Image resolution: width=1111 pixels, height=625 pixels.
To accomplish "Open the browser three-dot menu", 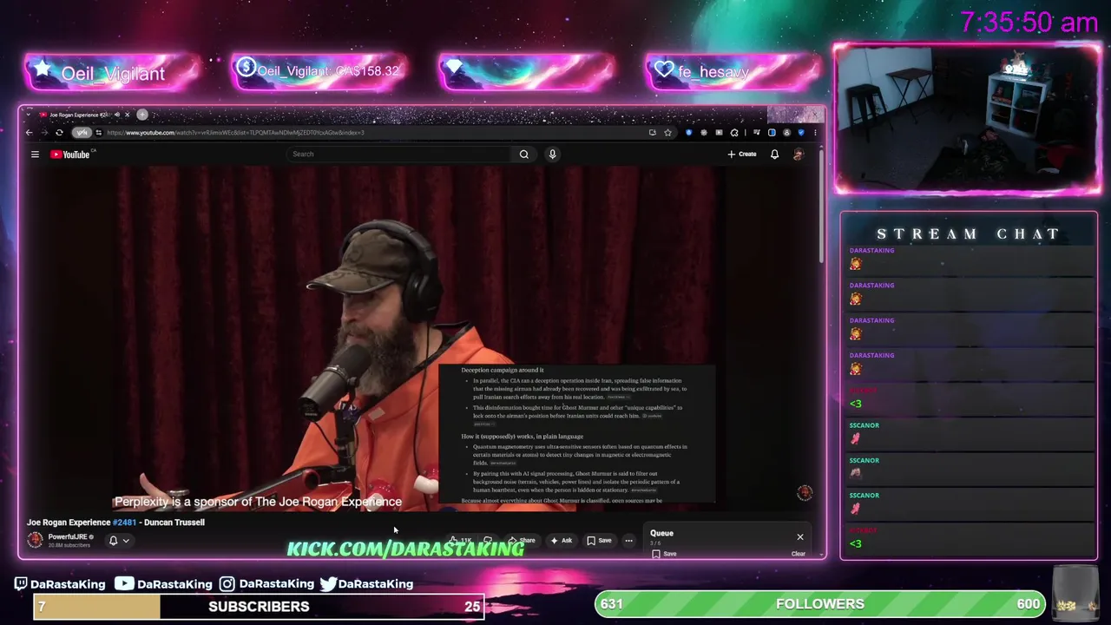I will click(x=814, y=133).
